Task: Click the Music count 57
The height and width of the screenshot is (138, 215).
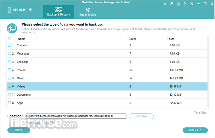Action: pyautogui.click(x=131, y=78)
